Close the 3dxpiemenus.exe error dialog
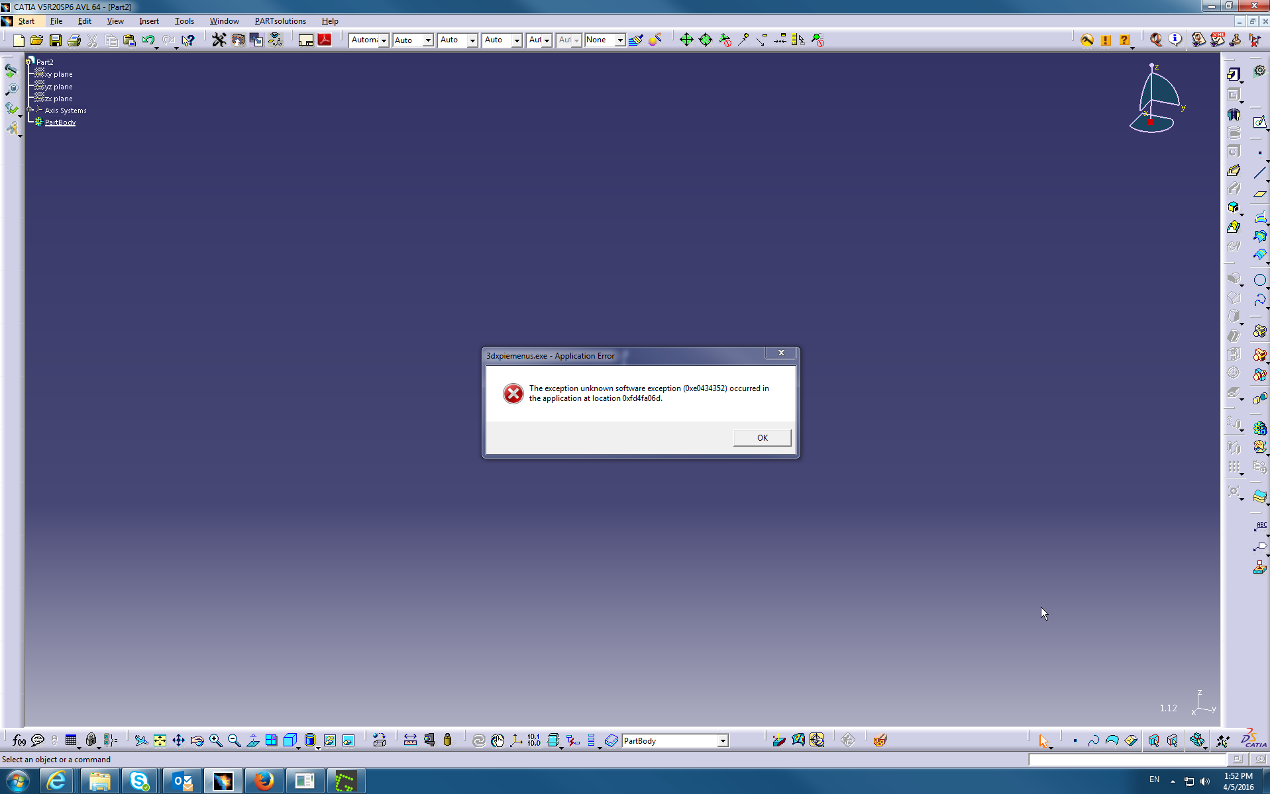 [x=781, y=353]
